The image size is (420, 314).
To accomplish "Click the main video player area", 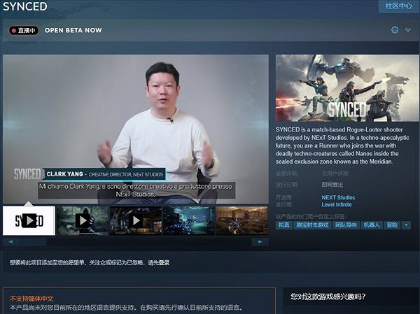I will (136, 129).
